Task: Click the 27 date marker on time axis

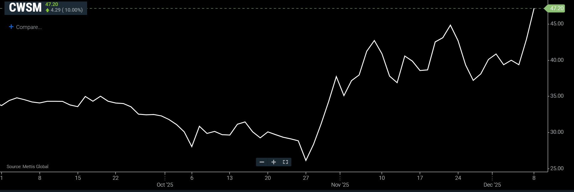Action: pyautogui.click(x=306, y=178)
